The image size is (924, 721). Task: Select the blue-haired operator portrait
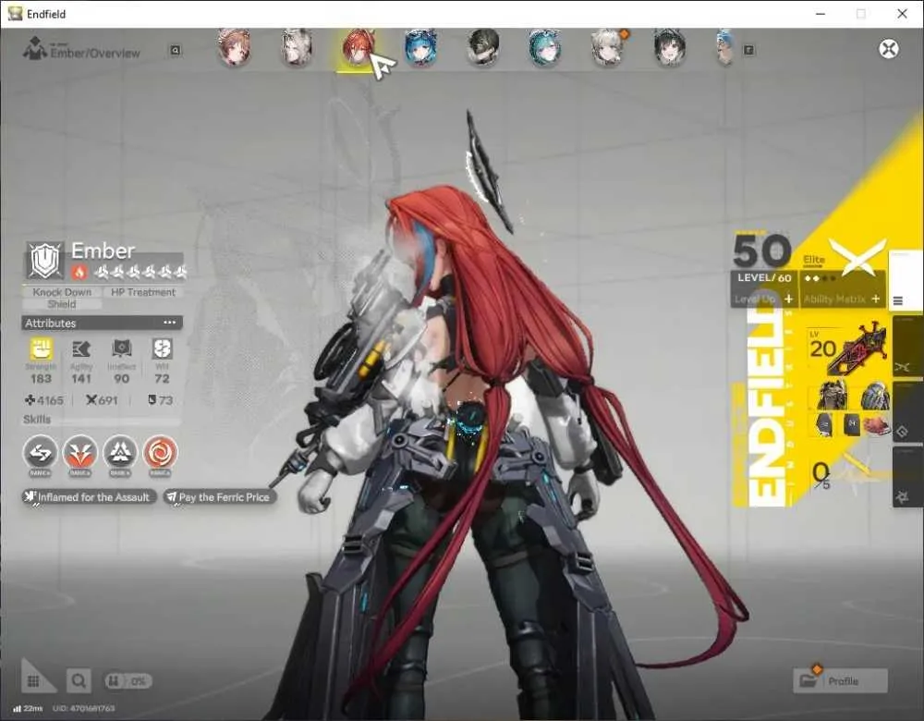pyautogui.click(x=420, y=47)
